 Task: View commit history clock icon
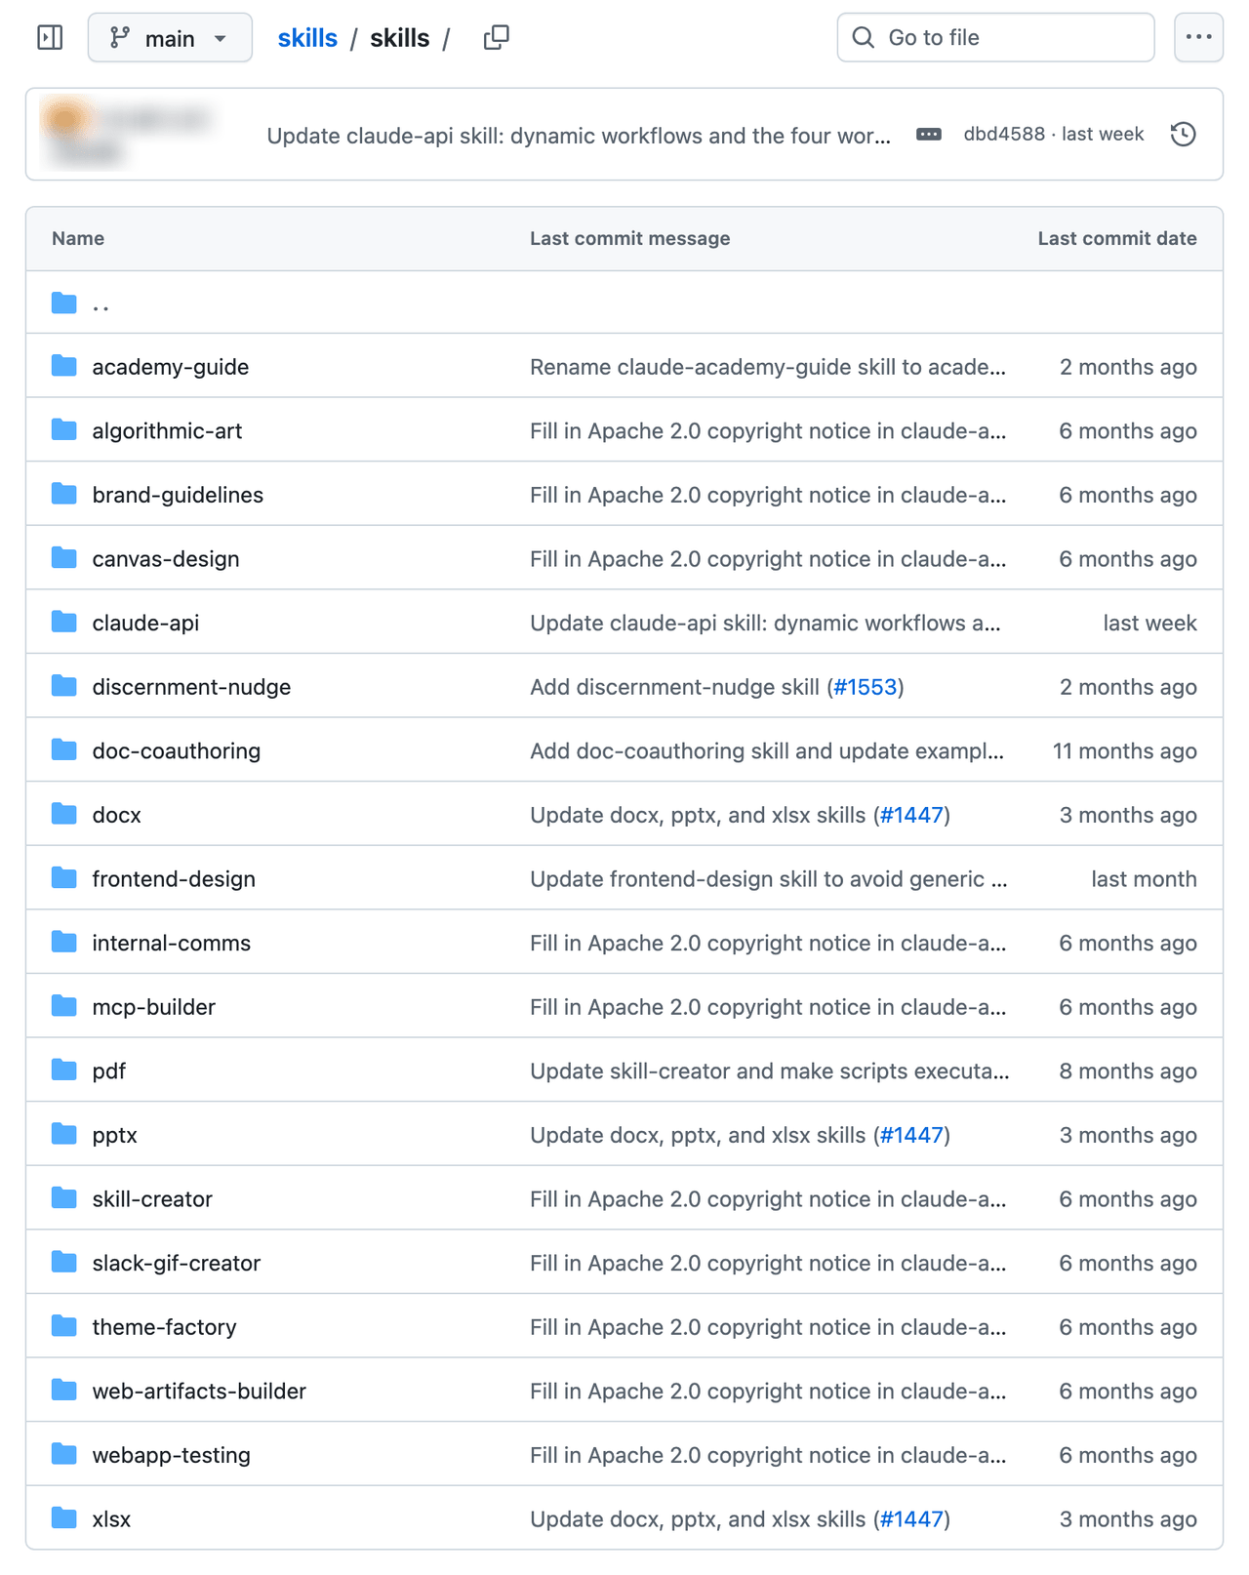[1183, 135]
